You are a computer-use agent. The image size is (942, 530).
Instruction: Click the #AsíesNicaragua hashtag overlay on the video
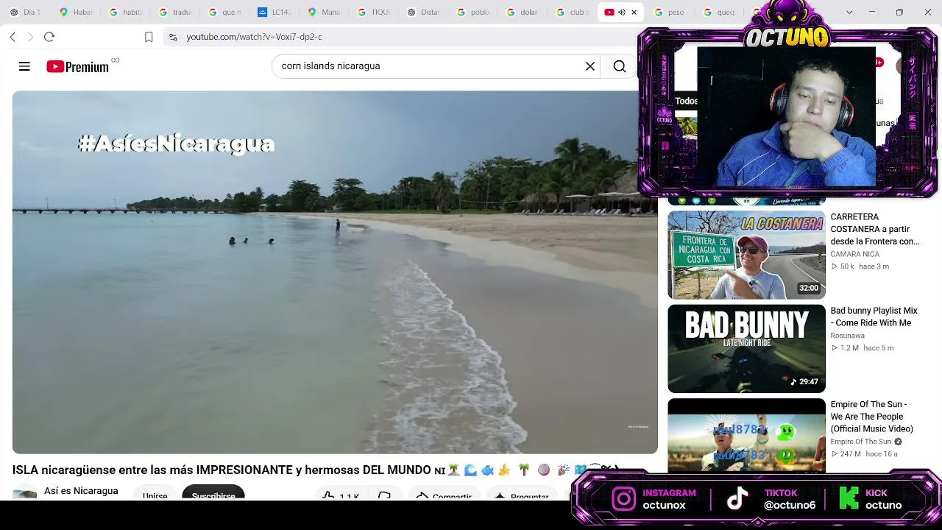(176, 144)
